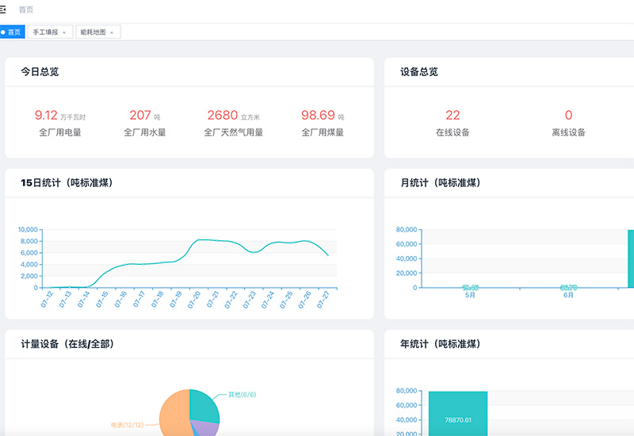Select the 设备总览 card title
This screenshot has height=436, width=634.
tap(419, 71)
